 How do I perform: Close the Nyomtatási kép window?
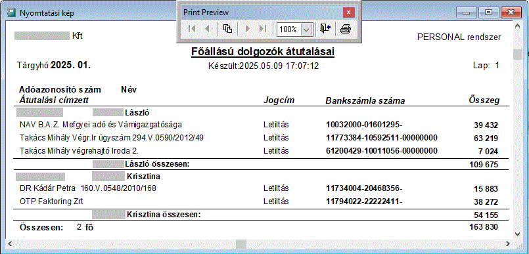pyautogui.click(x=511, y=13)
